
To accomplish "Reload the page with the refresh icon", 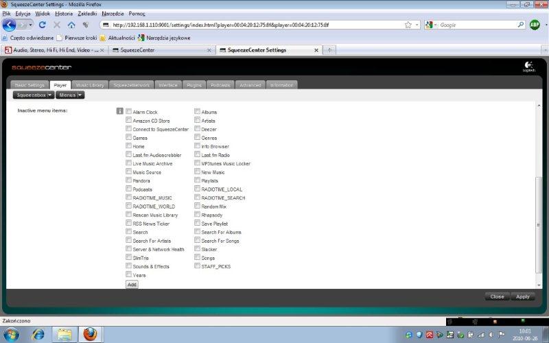I will click(43, 25).
